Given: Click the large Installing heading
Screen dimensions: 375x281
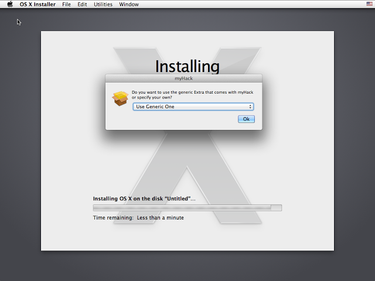Looking at the screenshot, I should tap(187, 66).
